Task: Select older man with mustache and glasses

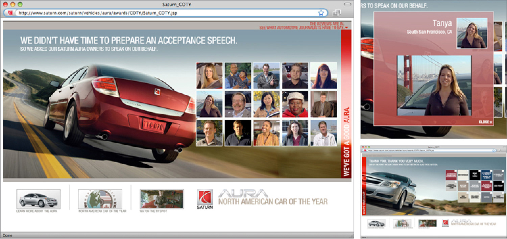Action: [238, 104]
